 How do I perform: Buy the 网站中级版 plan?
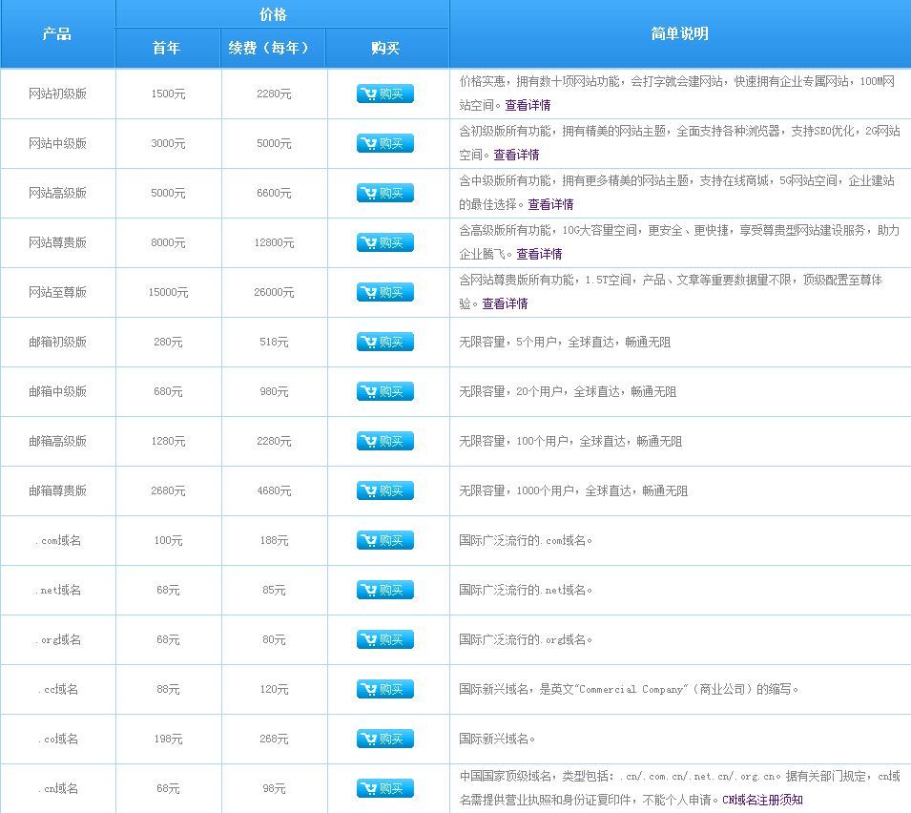click(x=385, y=143)
